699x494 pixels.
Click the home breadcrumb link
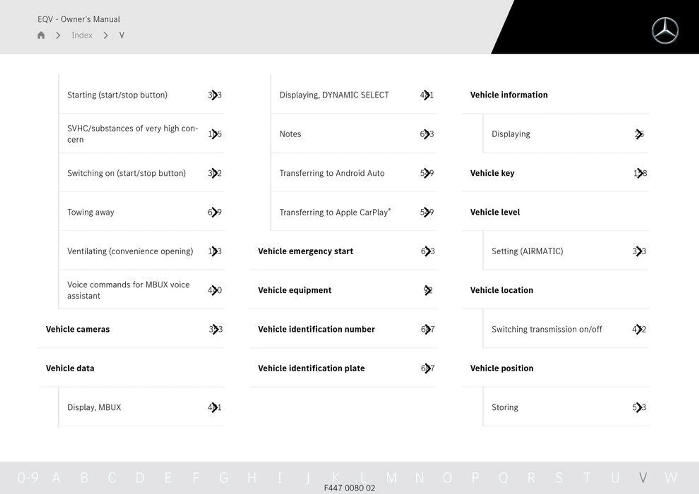42,35
